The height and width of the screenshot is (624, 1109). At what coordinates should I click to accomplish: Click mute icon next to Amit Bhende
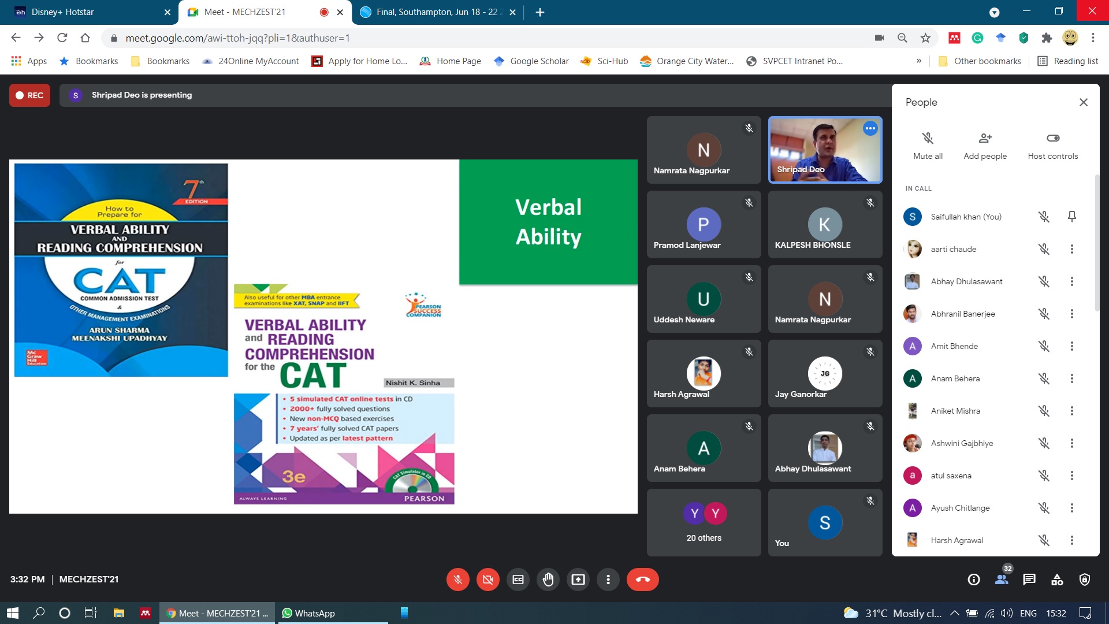pyautogui.click(x=1044, y=346)
